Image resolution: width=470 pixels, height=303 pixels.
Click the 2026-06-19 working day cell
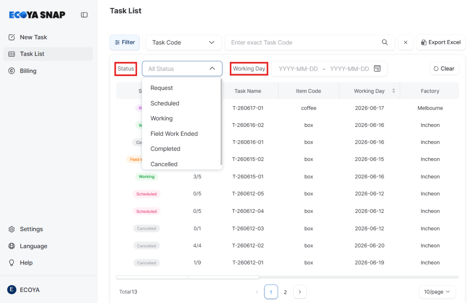[x=370, y=263]
